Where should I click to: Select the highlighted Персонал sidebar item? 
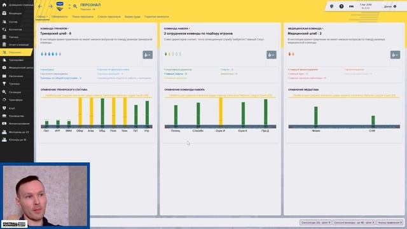(15, 52)
